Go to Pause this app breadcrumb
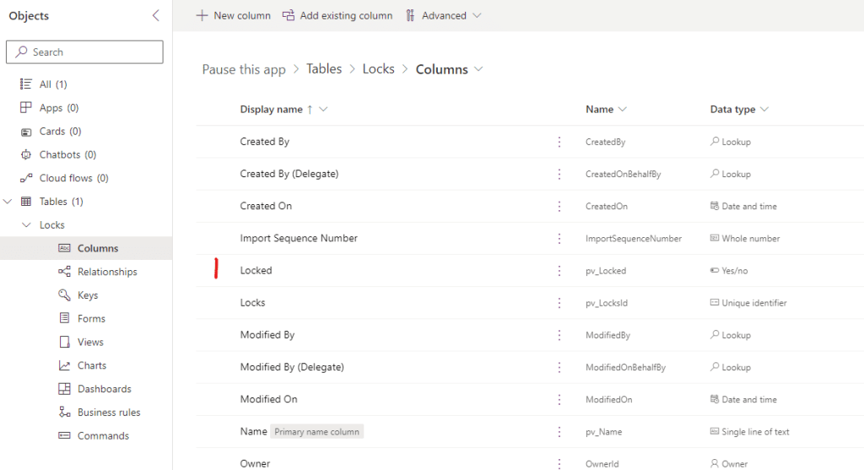This screenshot has height=470, width=864. (244, 69)
